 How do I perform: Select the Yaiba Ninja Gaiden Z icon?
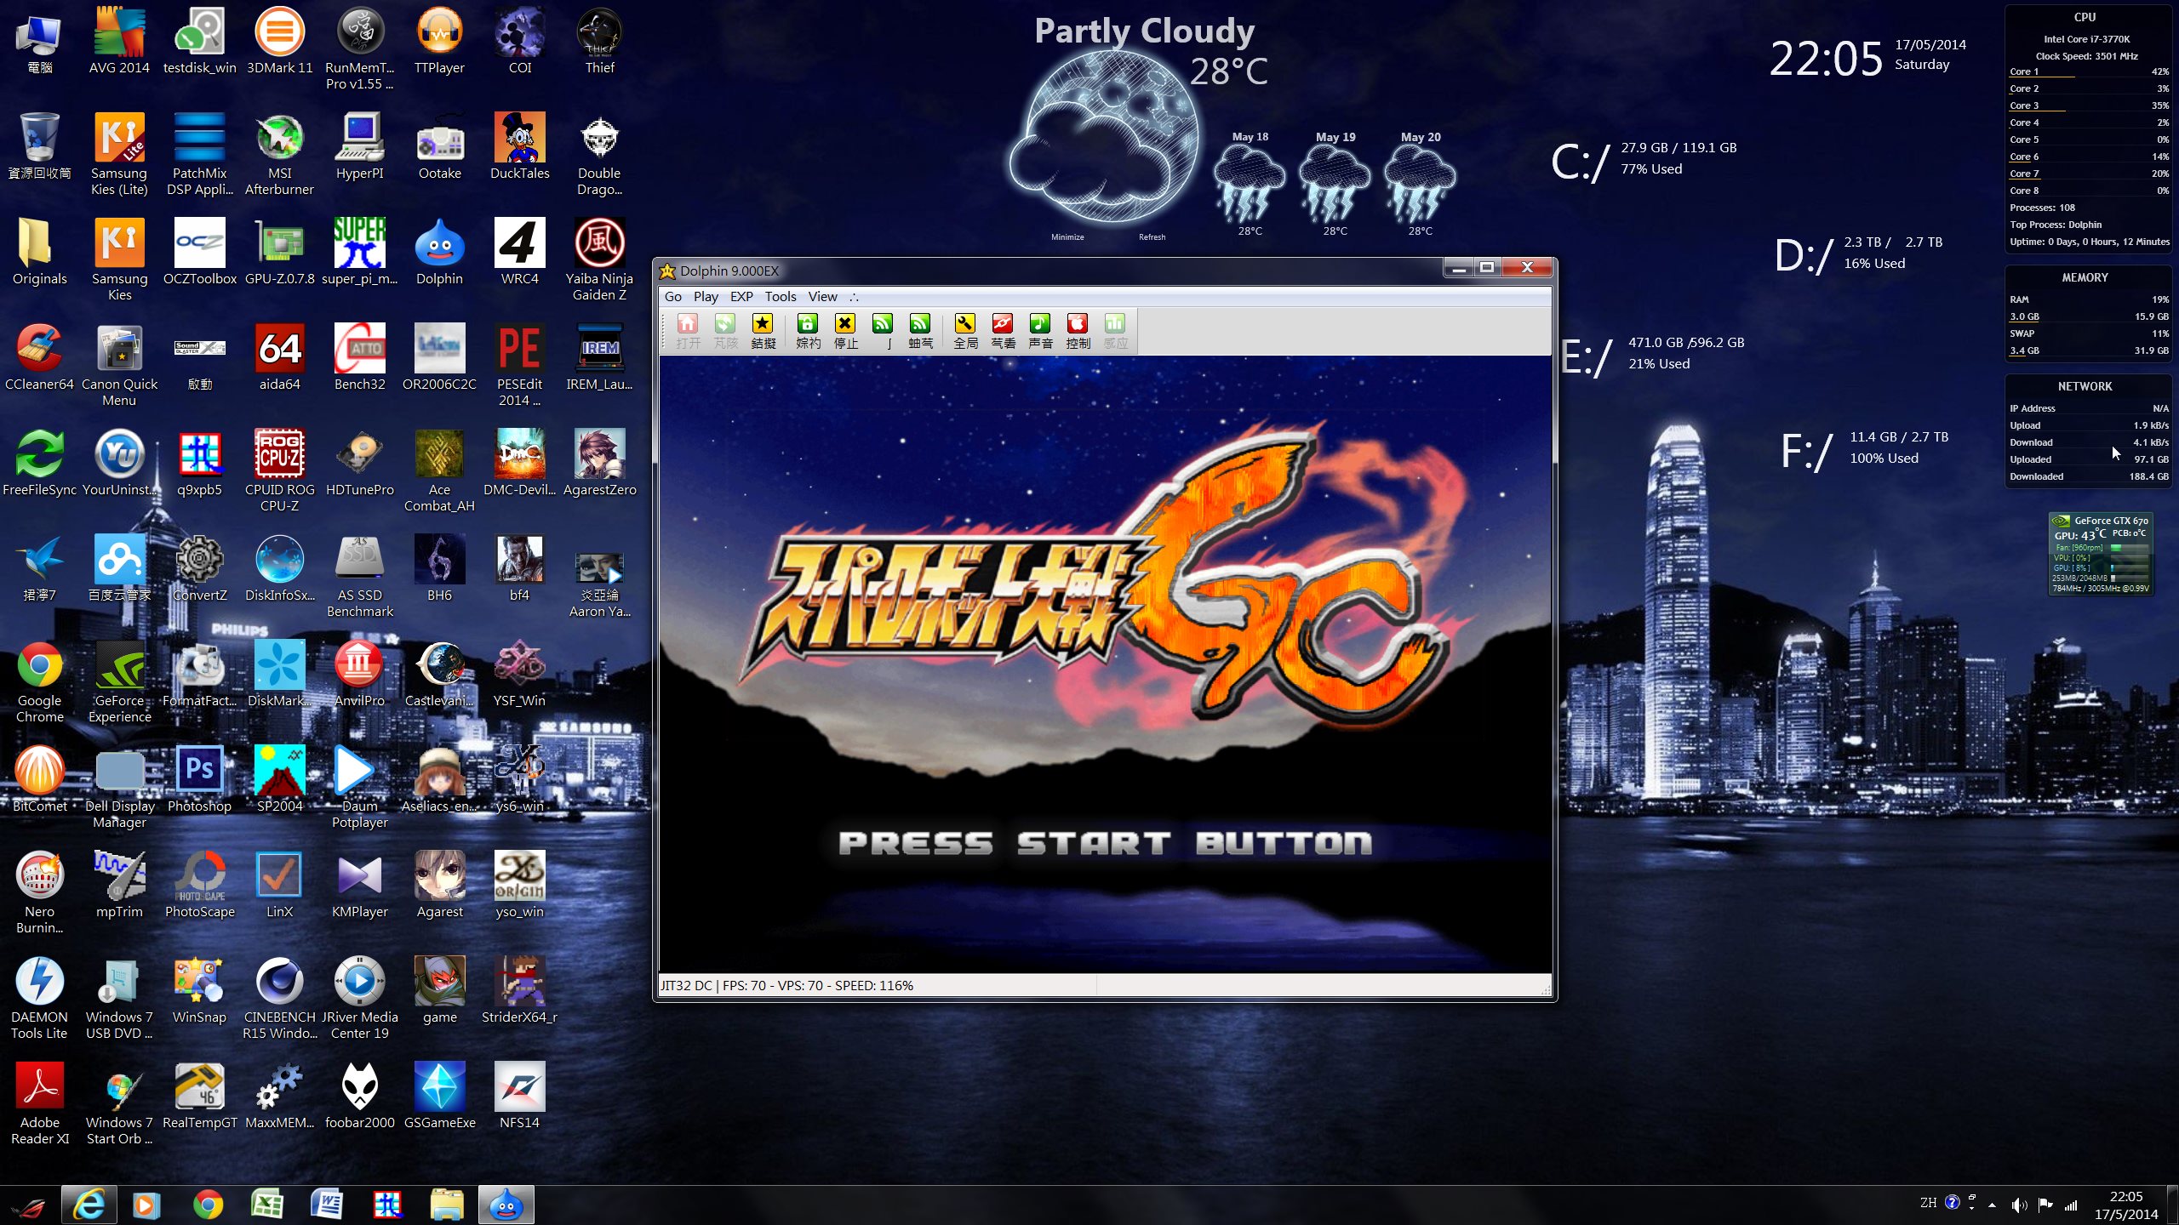(x=599, y=259)
